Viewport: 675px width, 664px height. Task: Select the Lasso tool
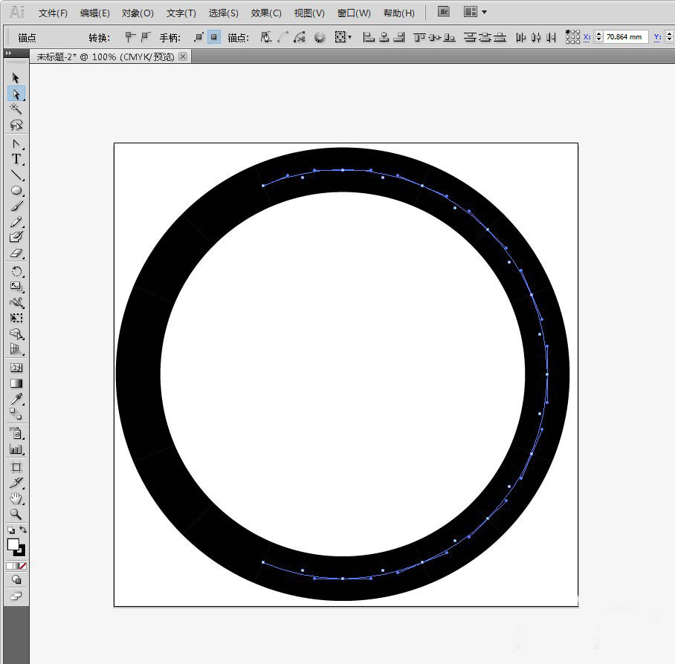(16, 125)
